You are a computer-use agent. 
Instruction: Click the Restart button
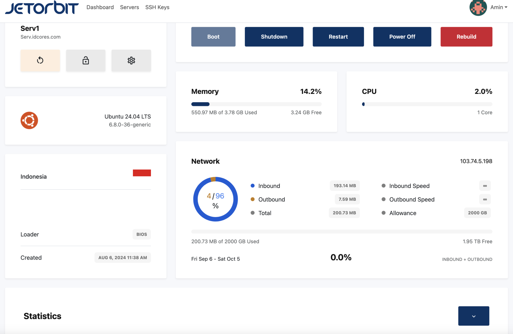coord(338,36)
